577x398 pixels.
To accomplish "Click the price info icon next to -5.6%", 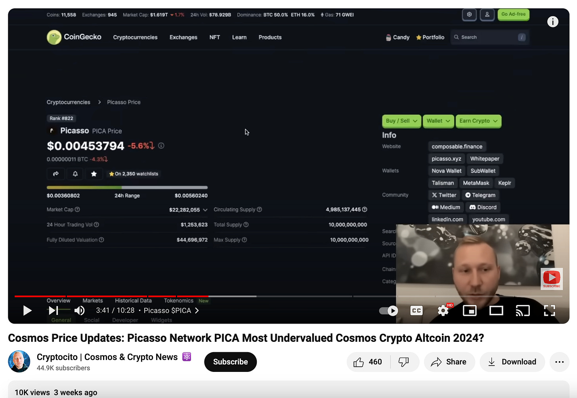I will click(x=161, y=146).
